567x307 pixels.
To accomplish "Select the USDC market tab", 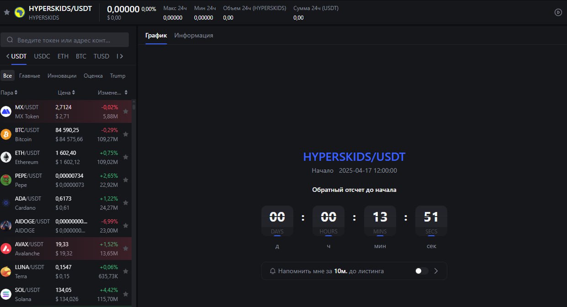I will 42,56.
